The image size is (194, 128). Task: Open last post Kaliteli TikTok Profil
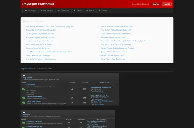100,96
